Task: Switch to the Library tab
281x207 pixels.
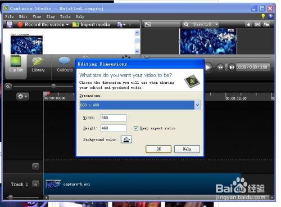Action: (x=38, y=65)
